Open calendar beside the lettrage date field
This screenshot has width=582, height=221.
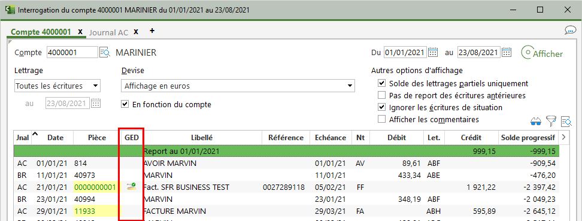96,103
